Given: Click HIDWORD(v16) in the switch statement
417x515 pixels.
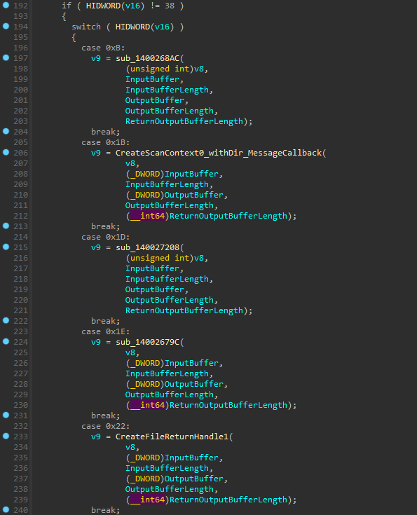Looking at the screenshot, I should click(145, 27).
